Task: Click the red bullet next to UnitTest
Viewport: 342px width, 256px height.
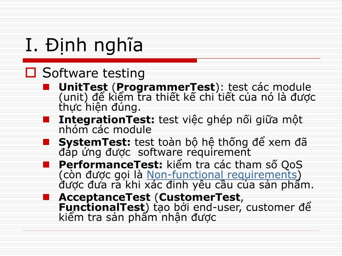Action: click(x=46, y=87)
